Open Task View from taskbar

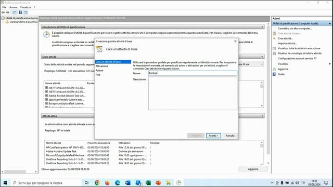pos(87,182)
